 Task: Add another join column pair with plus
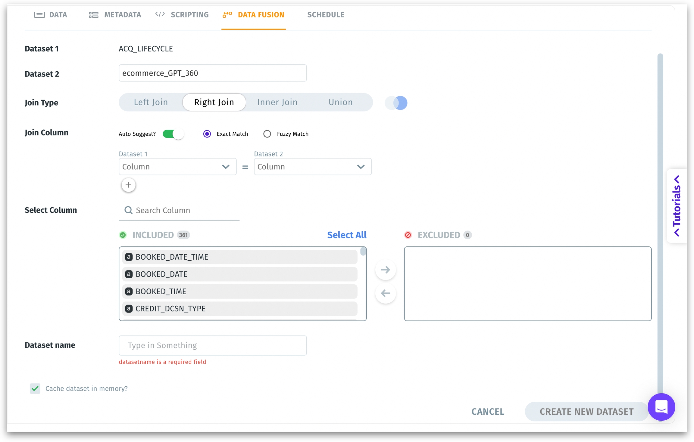pyautogui.click(x=128, y=185)
